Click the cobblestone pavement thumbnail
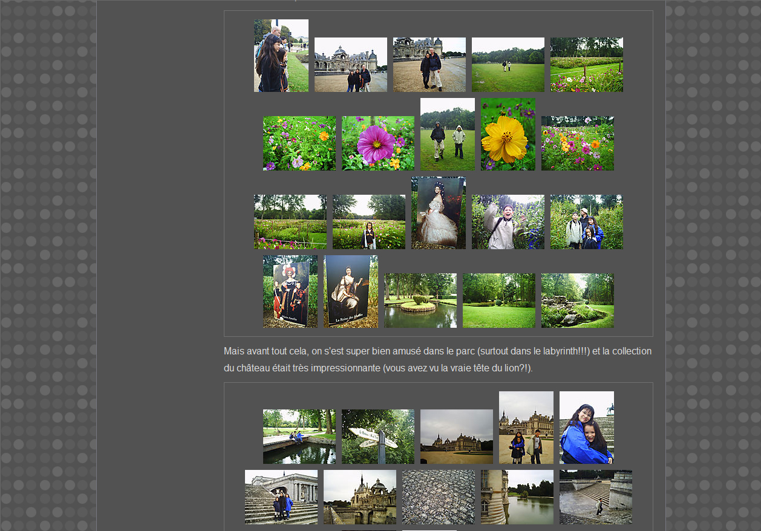The image size is (761, 531). point(439,497)
